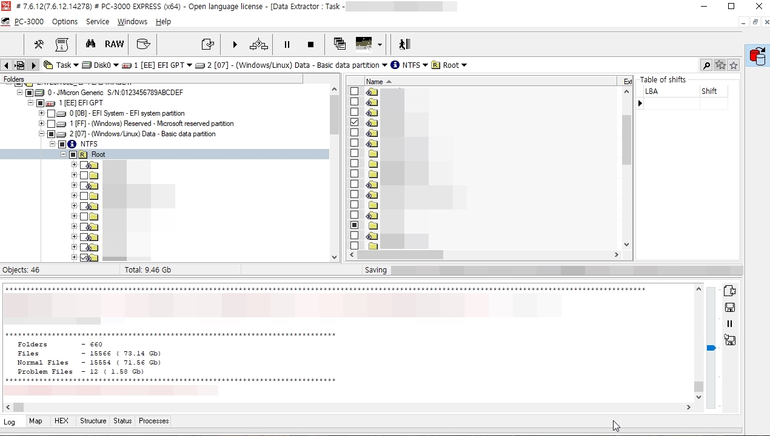
Task: Expand the 1 [FF] Reserved partition node
Action: (41, 124)
